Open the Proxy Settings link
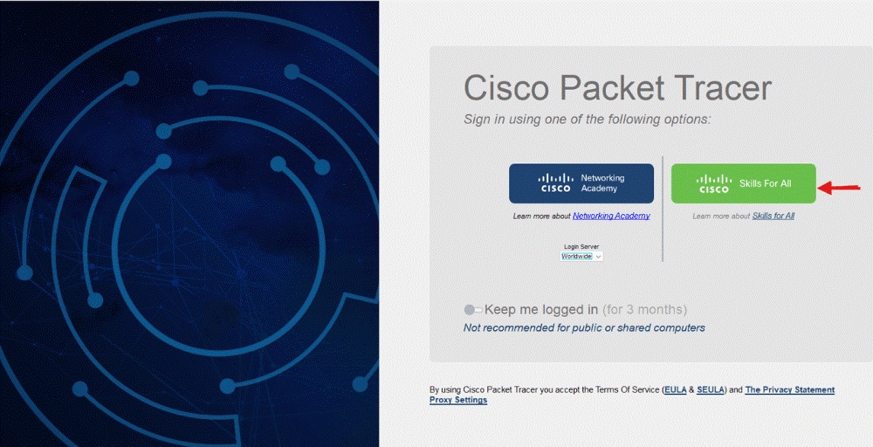 click(458, 400)
